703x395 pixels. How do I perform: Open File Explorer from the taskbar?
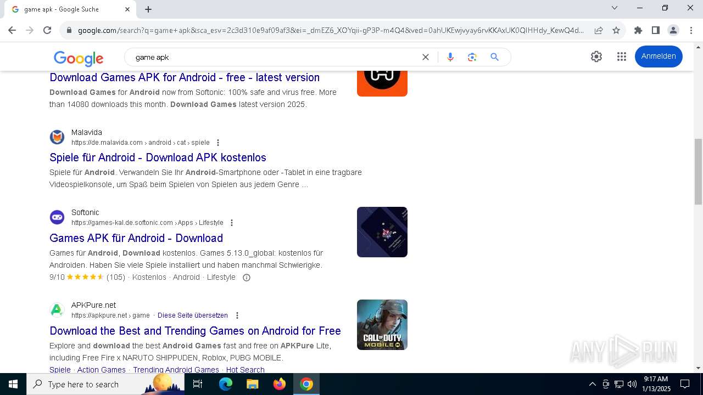pos(253,384)
